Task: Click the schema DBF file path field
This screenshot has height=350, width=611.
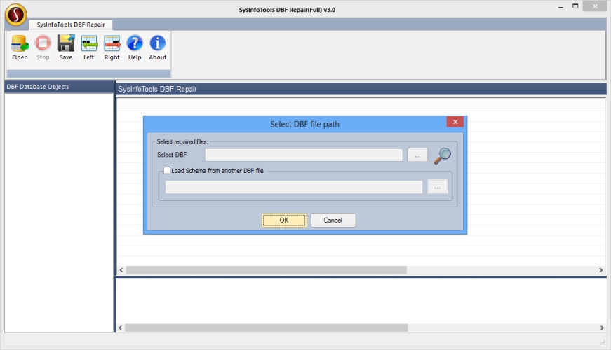Action: 294,187
